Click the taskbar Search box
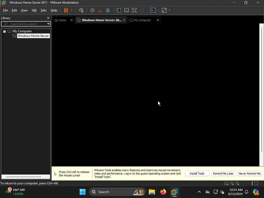 pyautogui.click(x=117, y=192)
